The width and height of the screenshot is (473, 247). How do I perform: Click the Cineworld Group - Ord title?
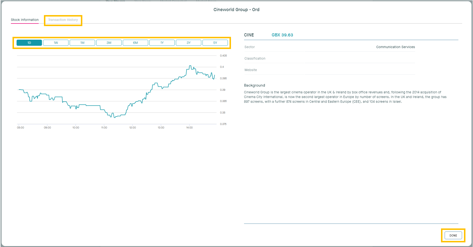pos(236,10)
